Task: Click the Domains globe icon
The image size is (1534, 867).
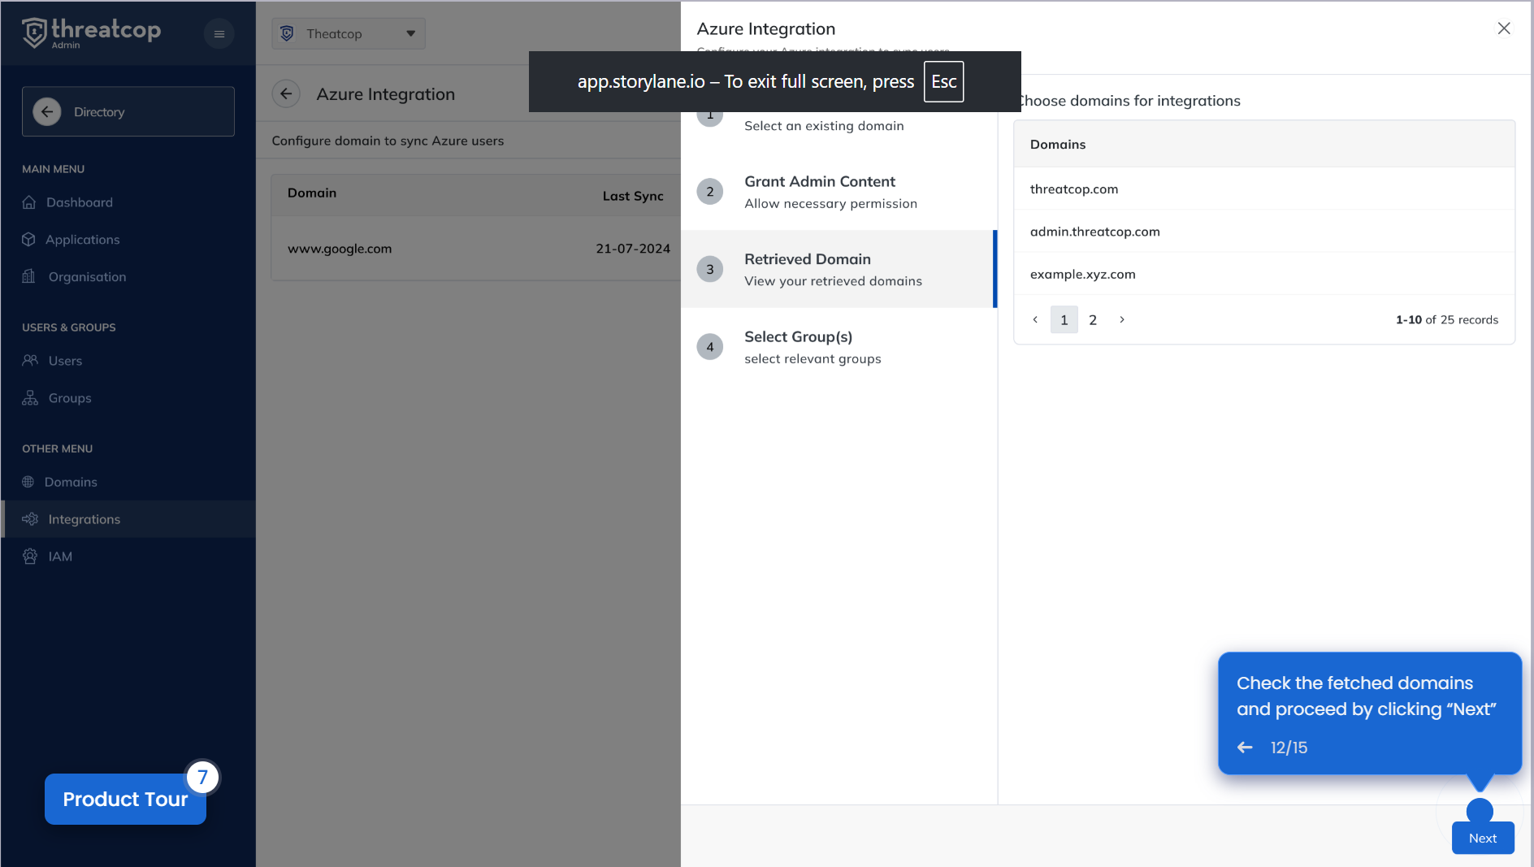Action: coord(28,482)
